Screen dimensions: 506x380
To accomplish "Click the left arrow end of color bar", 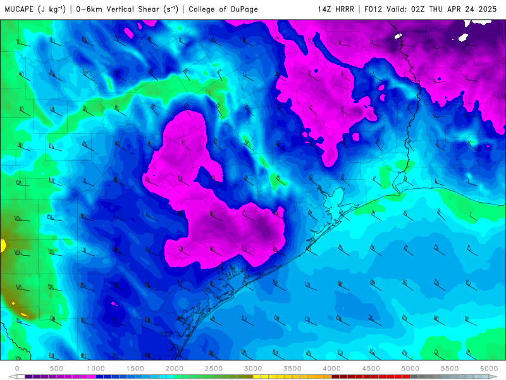I will pos(13,377).
